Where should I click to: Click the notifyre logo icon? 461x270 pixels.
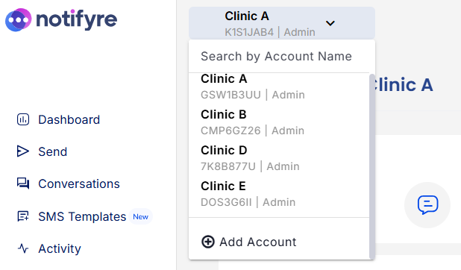[x=18, y=19]
